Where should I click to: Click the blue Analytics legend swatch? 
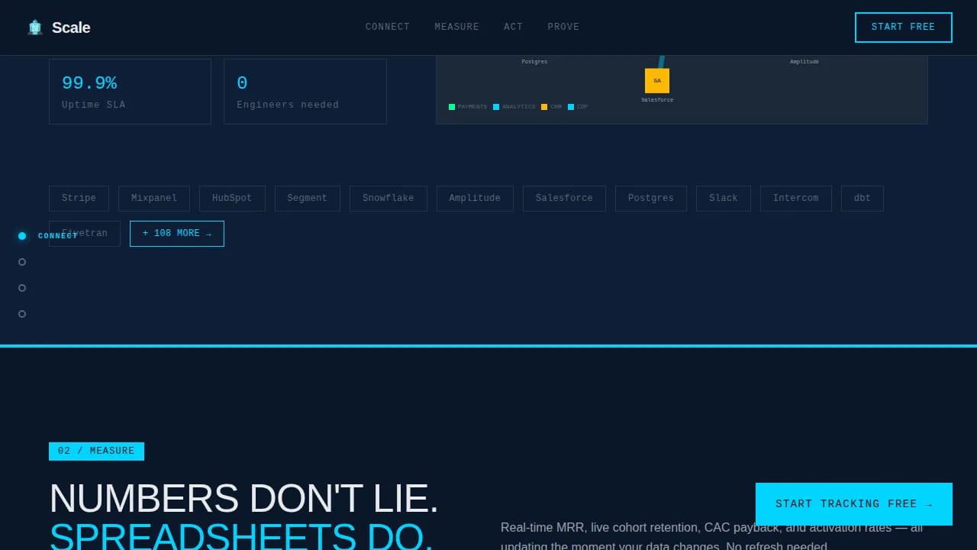pyautogui.click(x=496, y=107)
